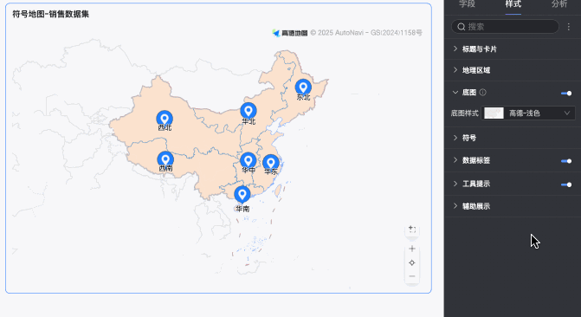Image resolution: width=581 pixels, height=317 pixels.
Task: Zoom out with the map minus button
Action: pos(412,276)
